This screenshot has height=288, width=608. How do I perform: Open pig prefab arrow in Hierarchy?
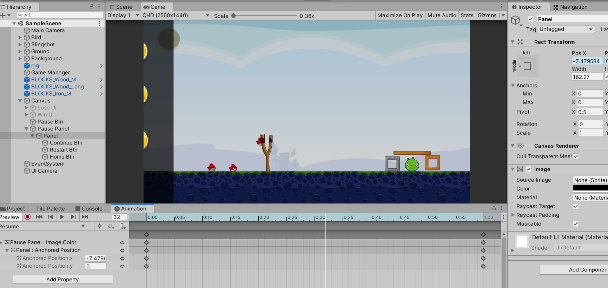[101, 66]
